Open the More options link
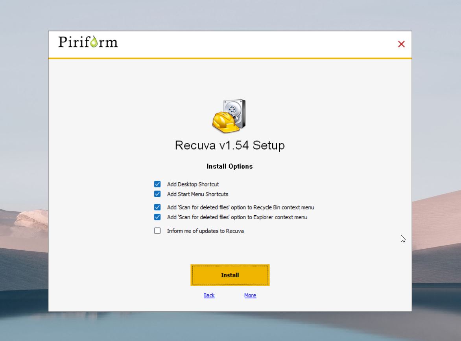The height and width of the screenshot is (341, 461). coord(250,295)
